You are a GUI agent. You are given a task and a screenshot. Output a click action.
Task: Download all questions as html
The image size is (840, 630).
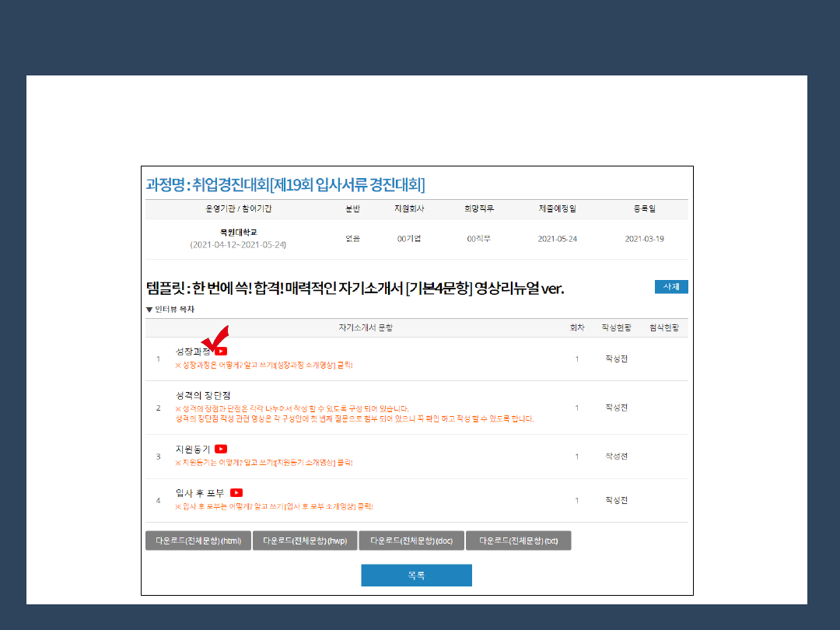(x=198, y=541)
